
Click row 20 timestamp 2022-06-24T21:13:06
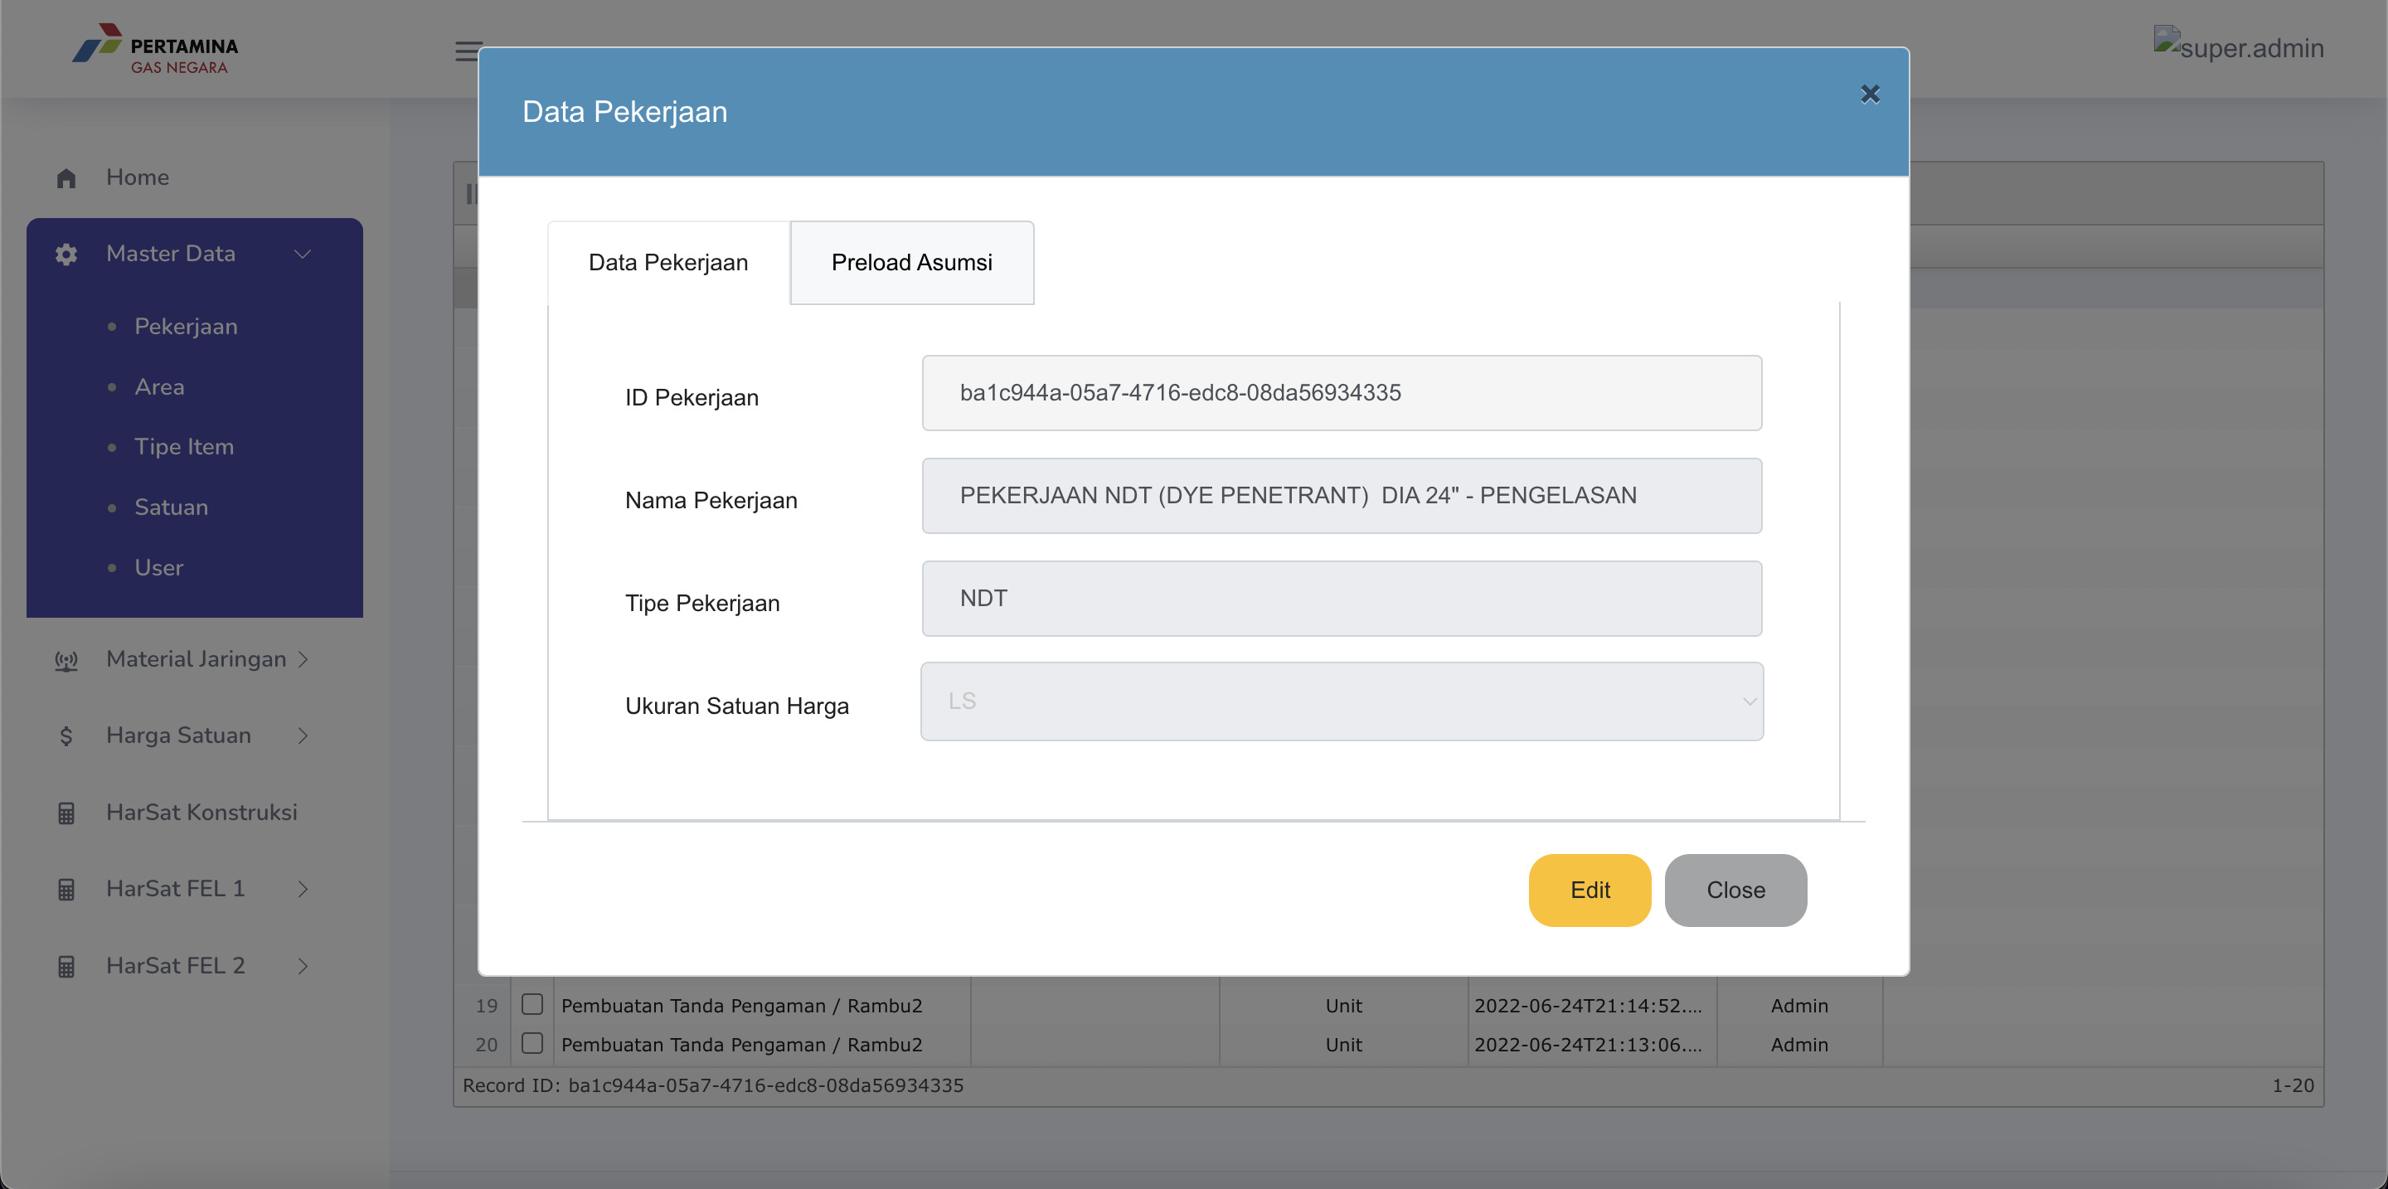click(x=1588, y=1045)
